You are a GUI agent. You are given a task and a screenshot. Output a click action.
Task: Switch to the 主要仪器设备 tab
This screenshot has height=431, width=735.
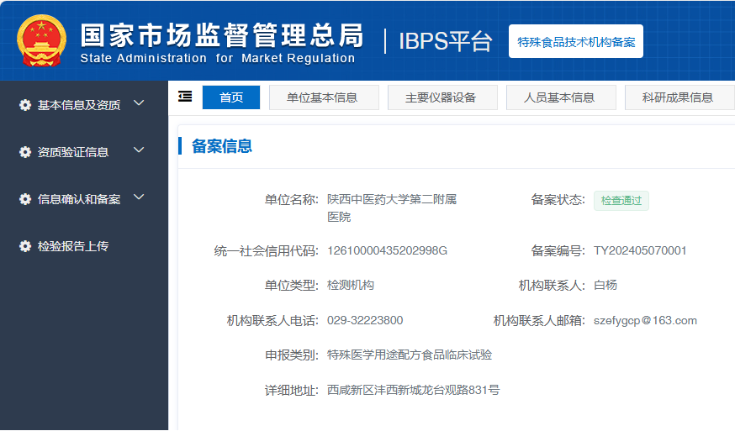442,97
